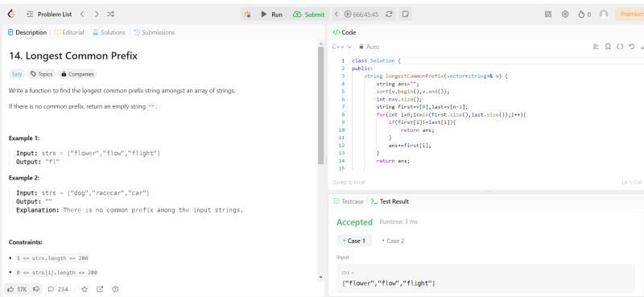The height and width of the screenshot is (297, 644).
Task: Go to the next problem arrow
Action: pos(97,14)
